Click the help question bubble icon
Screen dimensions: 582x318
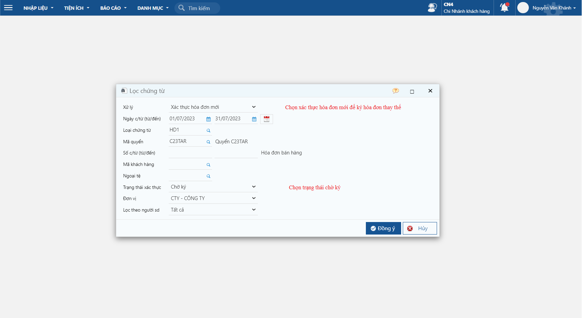tap(395, 91)
